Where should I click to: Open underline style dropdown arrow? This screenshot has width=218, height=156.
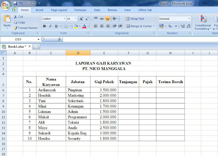(60, 26)
